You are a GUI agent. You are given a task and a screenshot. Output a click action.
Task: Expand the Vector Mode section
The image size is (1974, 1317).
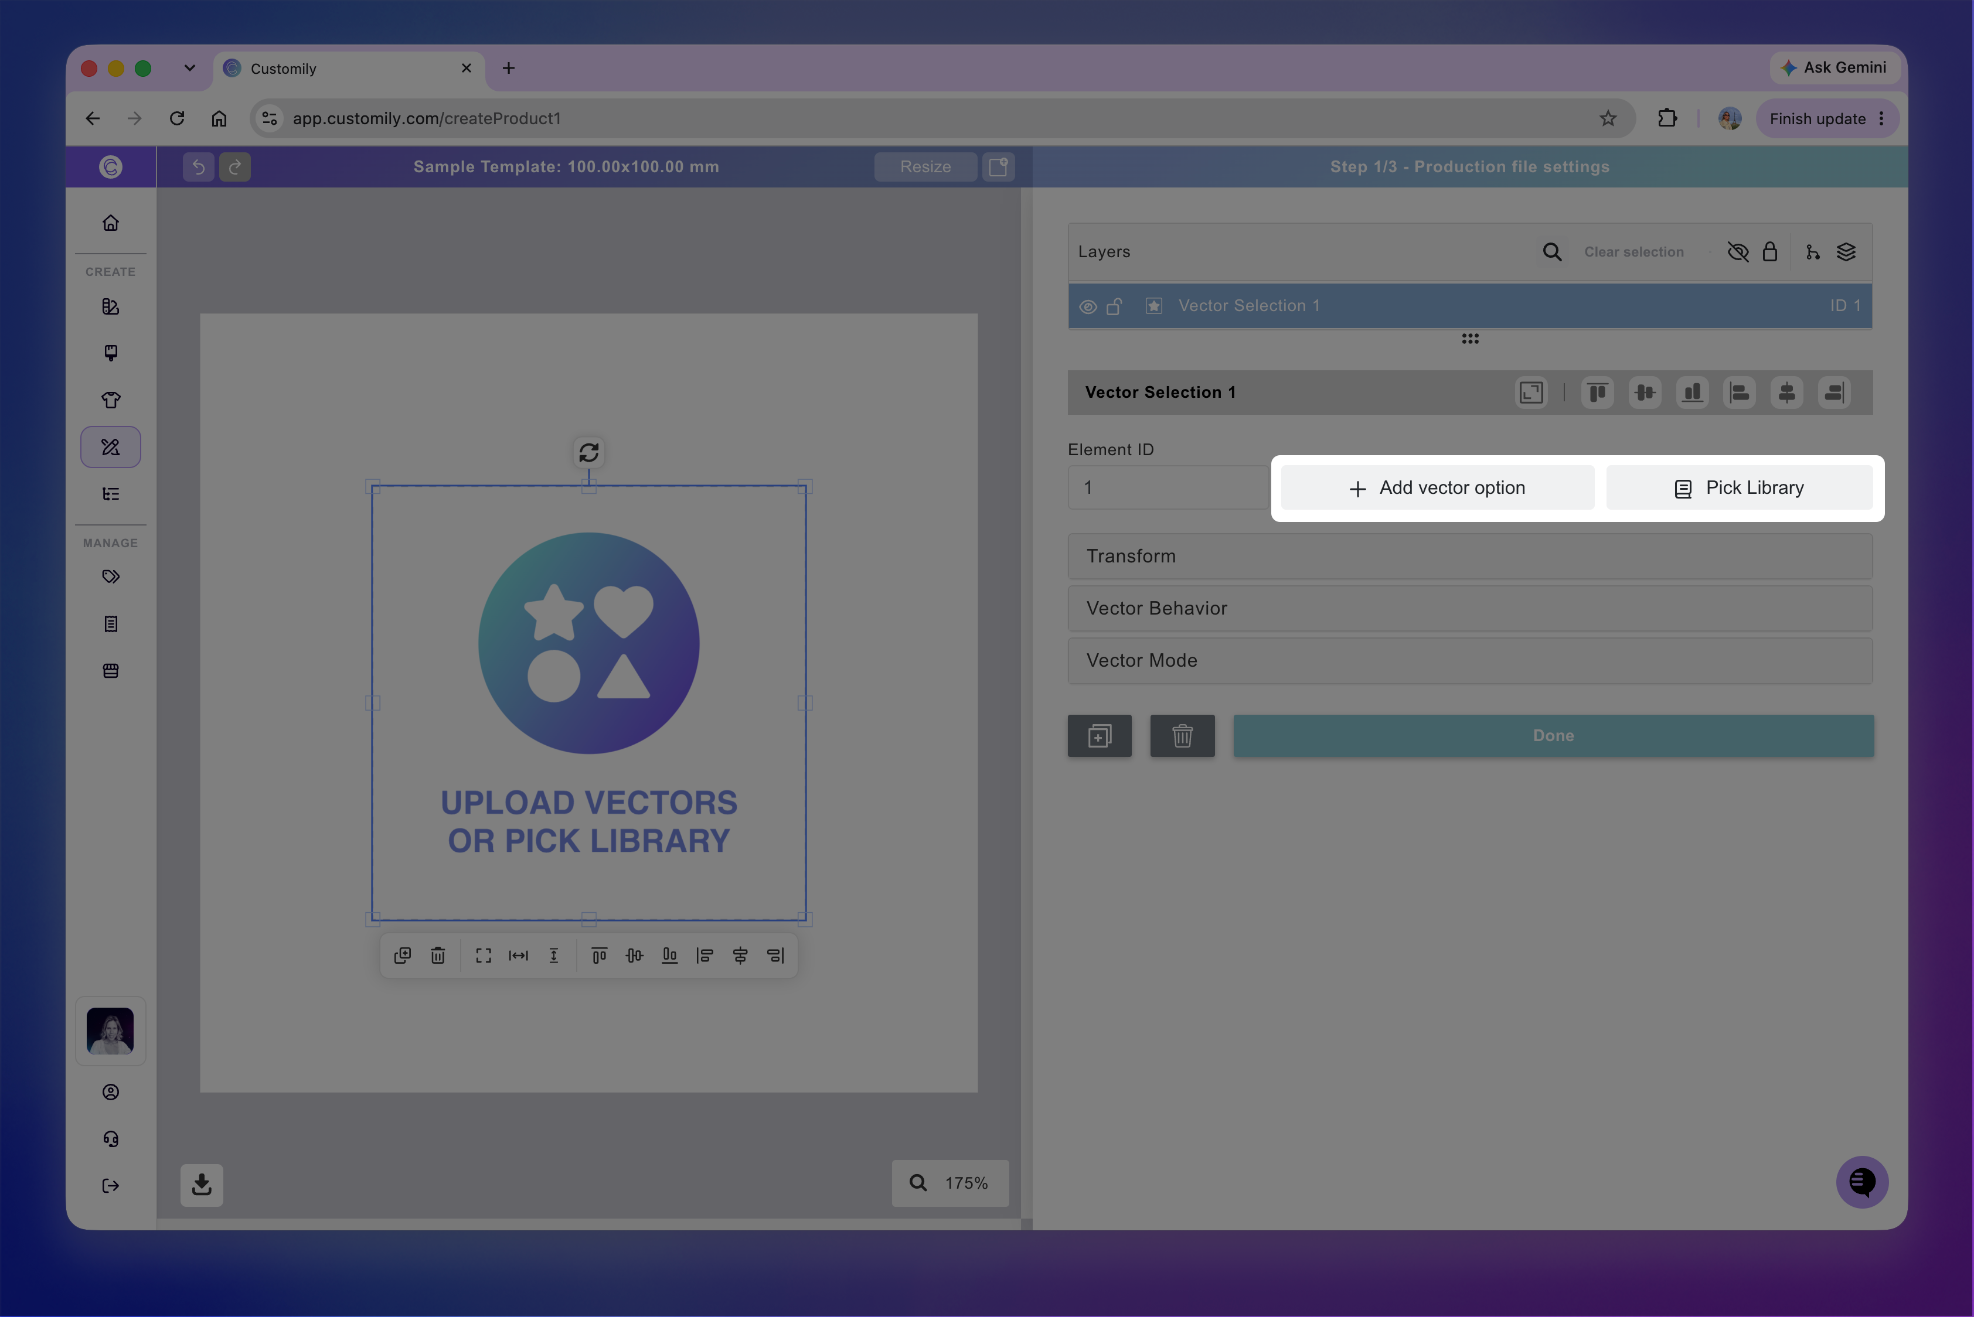pyautogui.click(x=1470, y=660)
